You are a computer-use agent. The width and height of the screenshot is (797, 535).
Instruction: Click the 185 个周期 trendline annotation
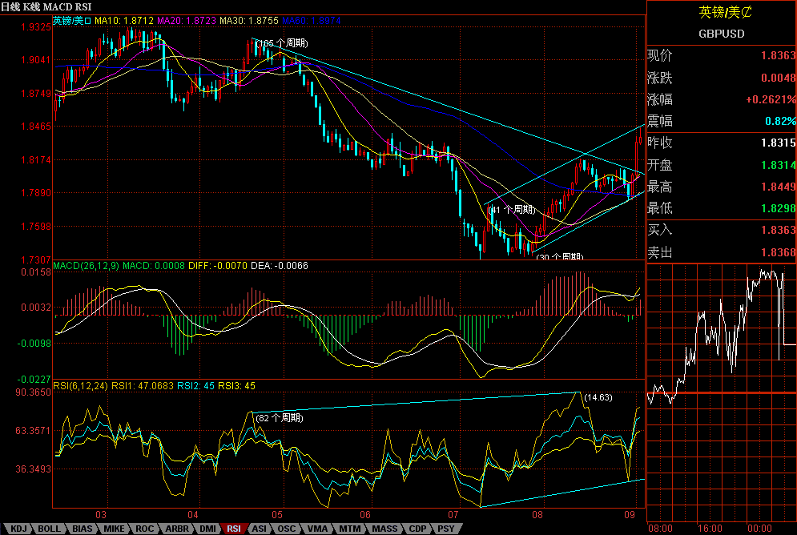point(282,43)
